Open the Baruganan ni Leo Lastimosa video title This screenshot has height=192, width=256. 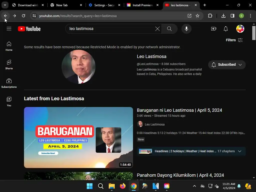pyautogui.click(x=179, y=110)
